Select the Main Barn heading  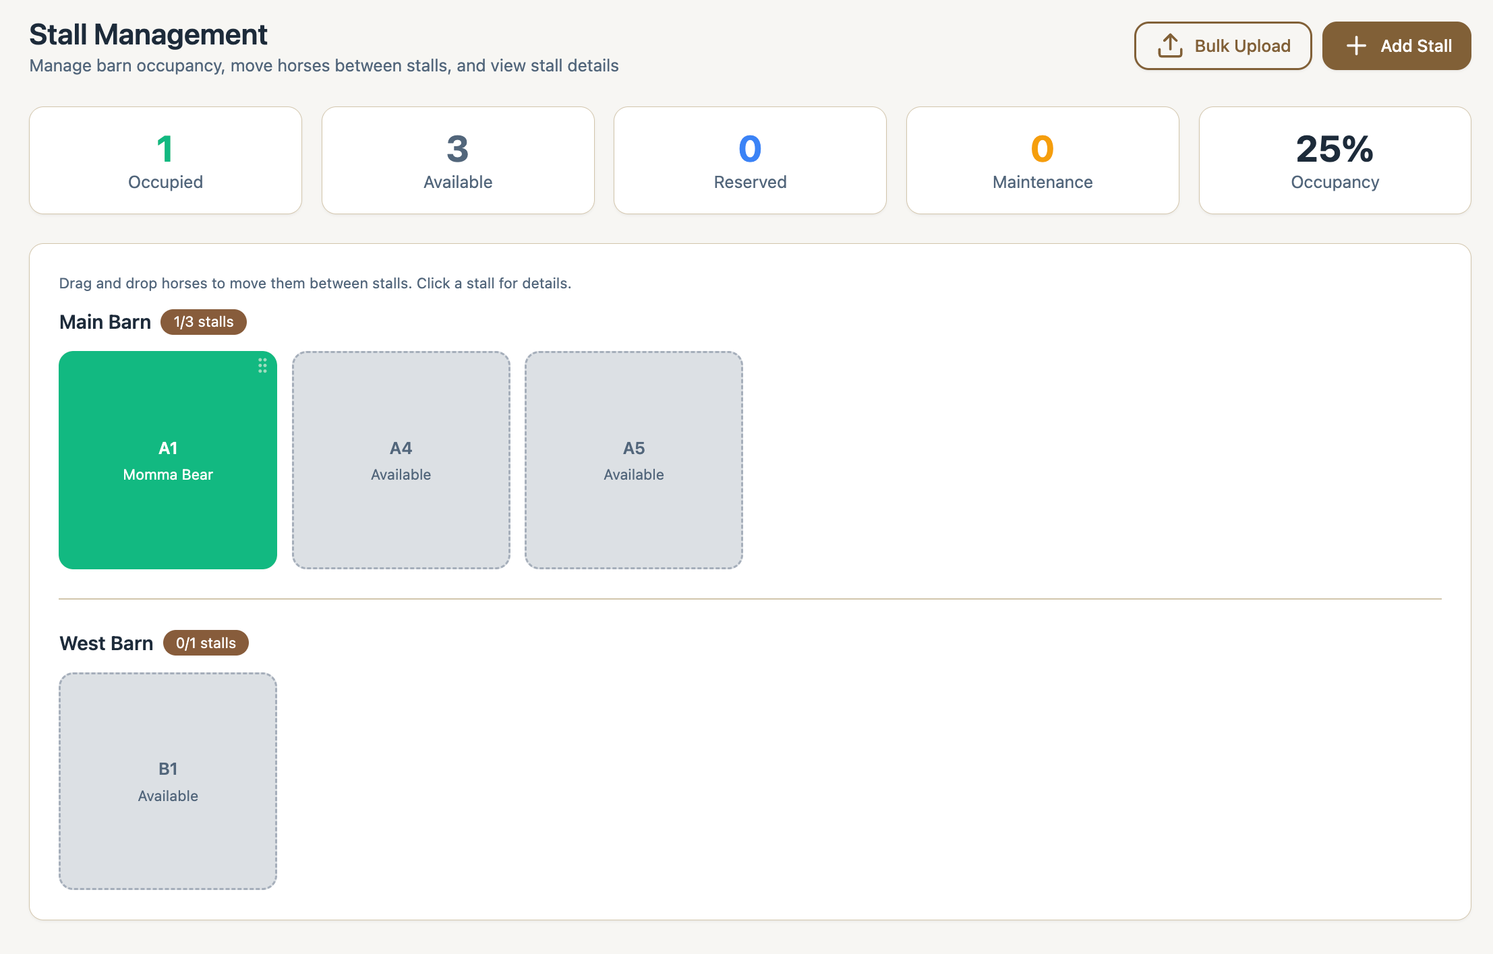[x=105, y=322]
